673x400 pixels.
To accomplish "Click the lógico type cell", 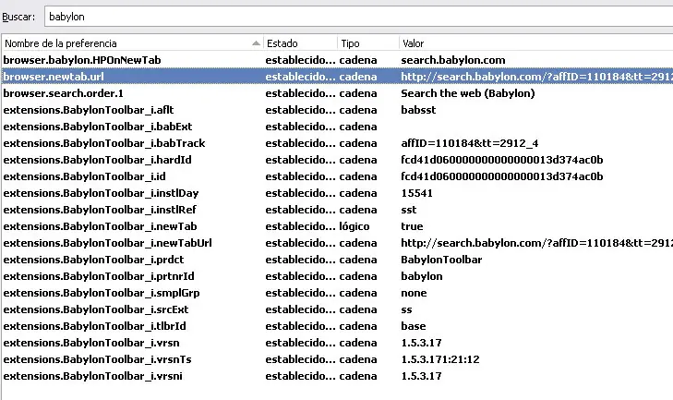I will click(x=355, y=226).
